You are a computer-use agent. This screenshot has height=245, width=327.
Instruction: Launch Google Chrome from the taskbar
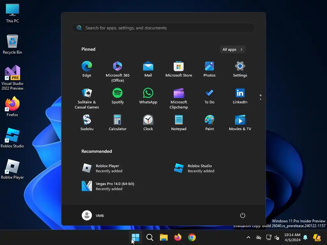point(192,237)
